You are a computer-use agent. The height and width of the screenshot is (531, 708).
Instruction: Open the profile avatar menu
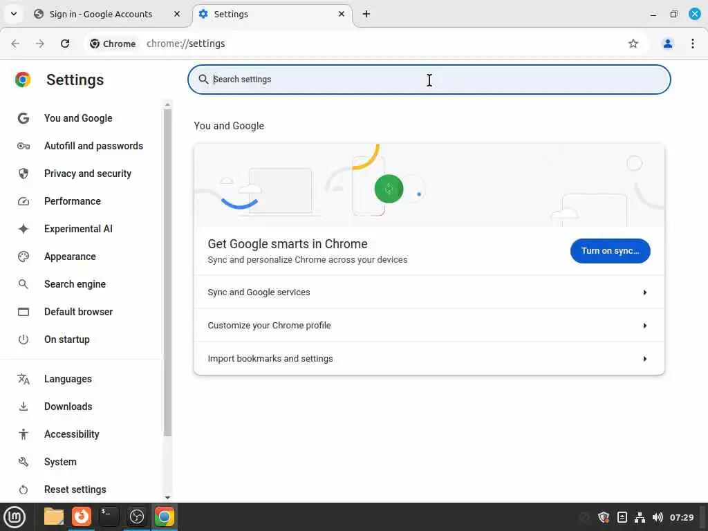click(667, 44)
